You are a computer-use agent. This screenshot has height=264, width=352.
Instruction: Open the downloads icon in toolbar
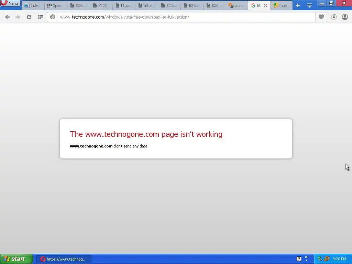(334, 17)
